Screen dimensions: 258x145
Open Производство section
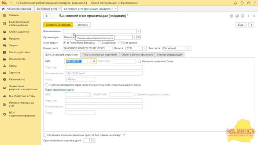point(17,59)
